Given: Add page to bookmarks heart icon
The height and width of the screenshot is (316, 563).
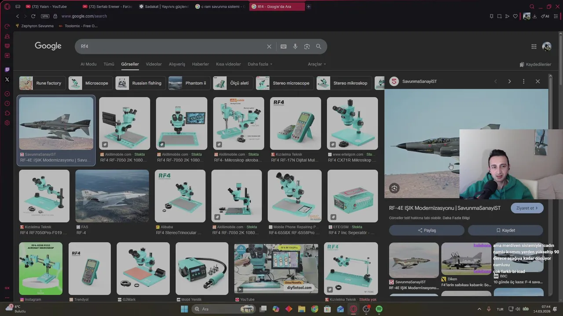Looking at the screenshot, I should click(515, 16).
